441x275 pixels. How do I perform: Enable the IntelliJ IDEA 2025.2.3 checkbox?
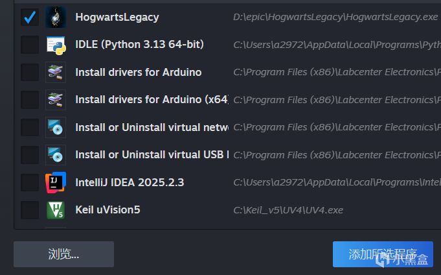pos(29,182)
